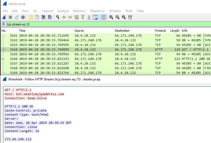Go forward in packet history arrow
This screenshot has height=143, width=211.
[x=70, y=17]
